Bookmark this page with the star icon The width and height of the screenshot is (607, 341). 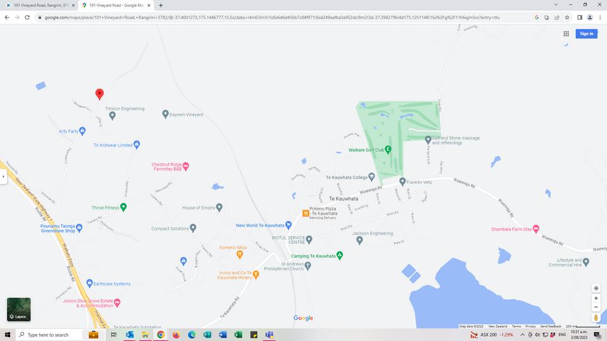coord(567,18)
